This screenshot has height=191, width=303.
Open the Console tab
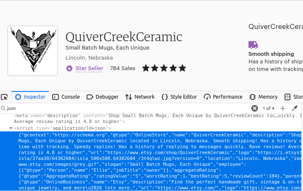[x=66, y=97]
